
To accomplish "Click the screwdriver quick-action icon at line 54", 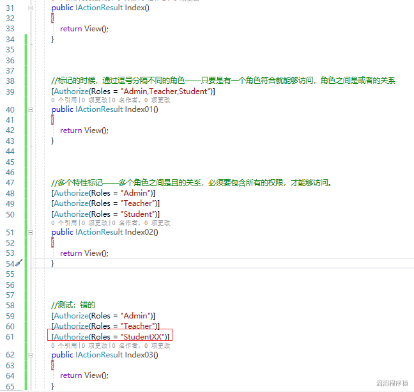I will tap(19, 262).
